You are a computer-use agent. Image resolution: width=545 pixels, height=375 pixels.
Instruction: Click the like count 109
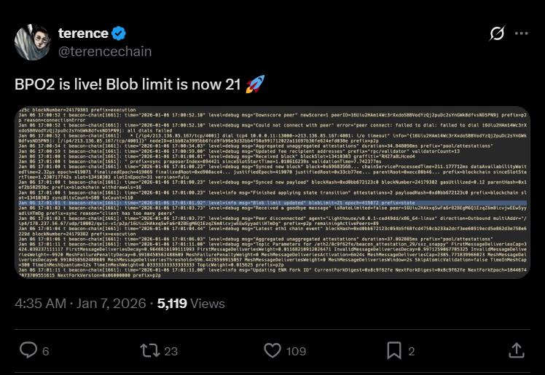[296, 352]
